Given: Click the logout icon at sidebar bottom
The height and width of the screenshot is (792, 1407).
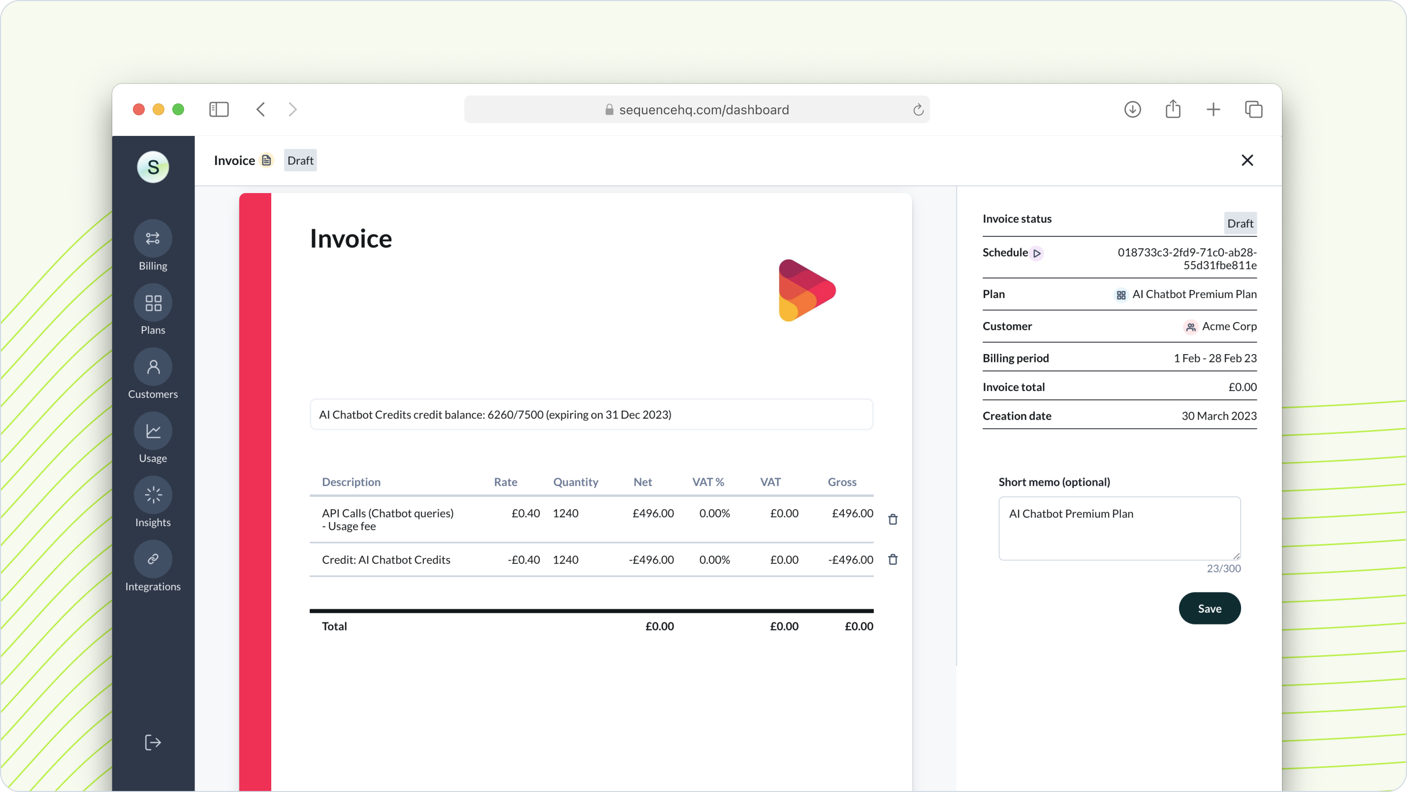Looking at the screenshot, I should click(x=153, y=742).
